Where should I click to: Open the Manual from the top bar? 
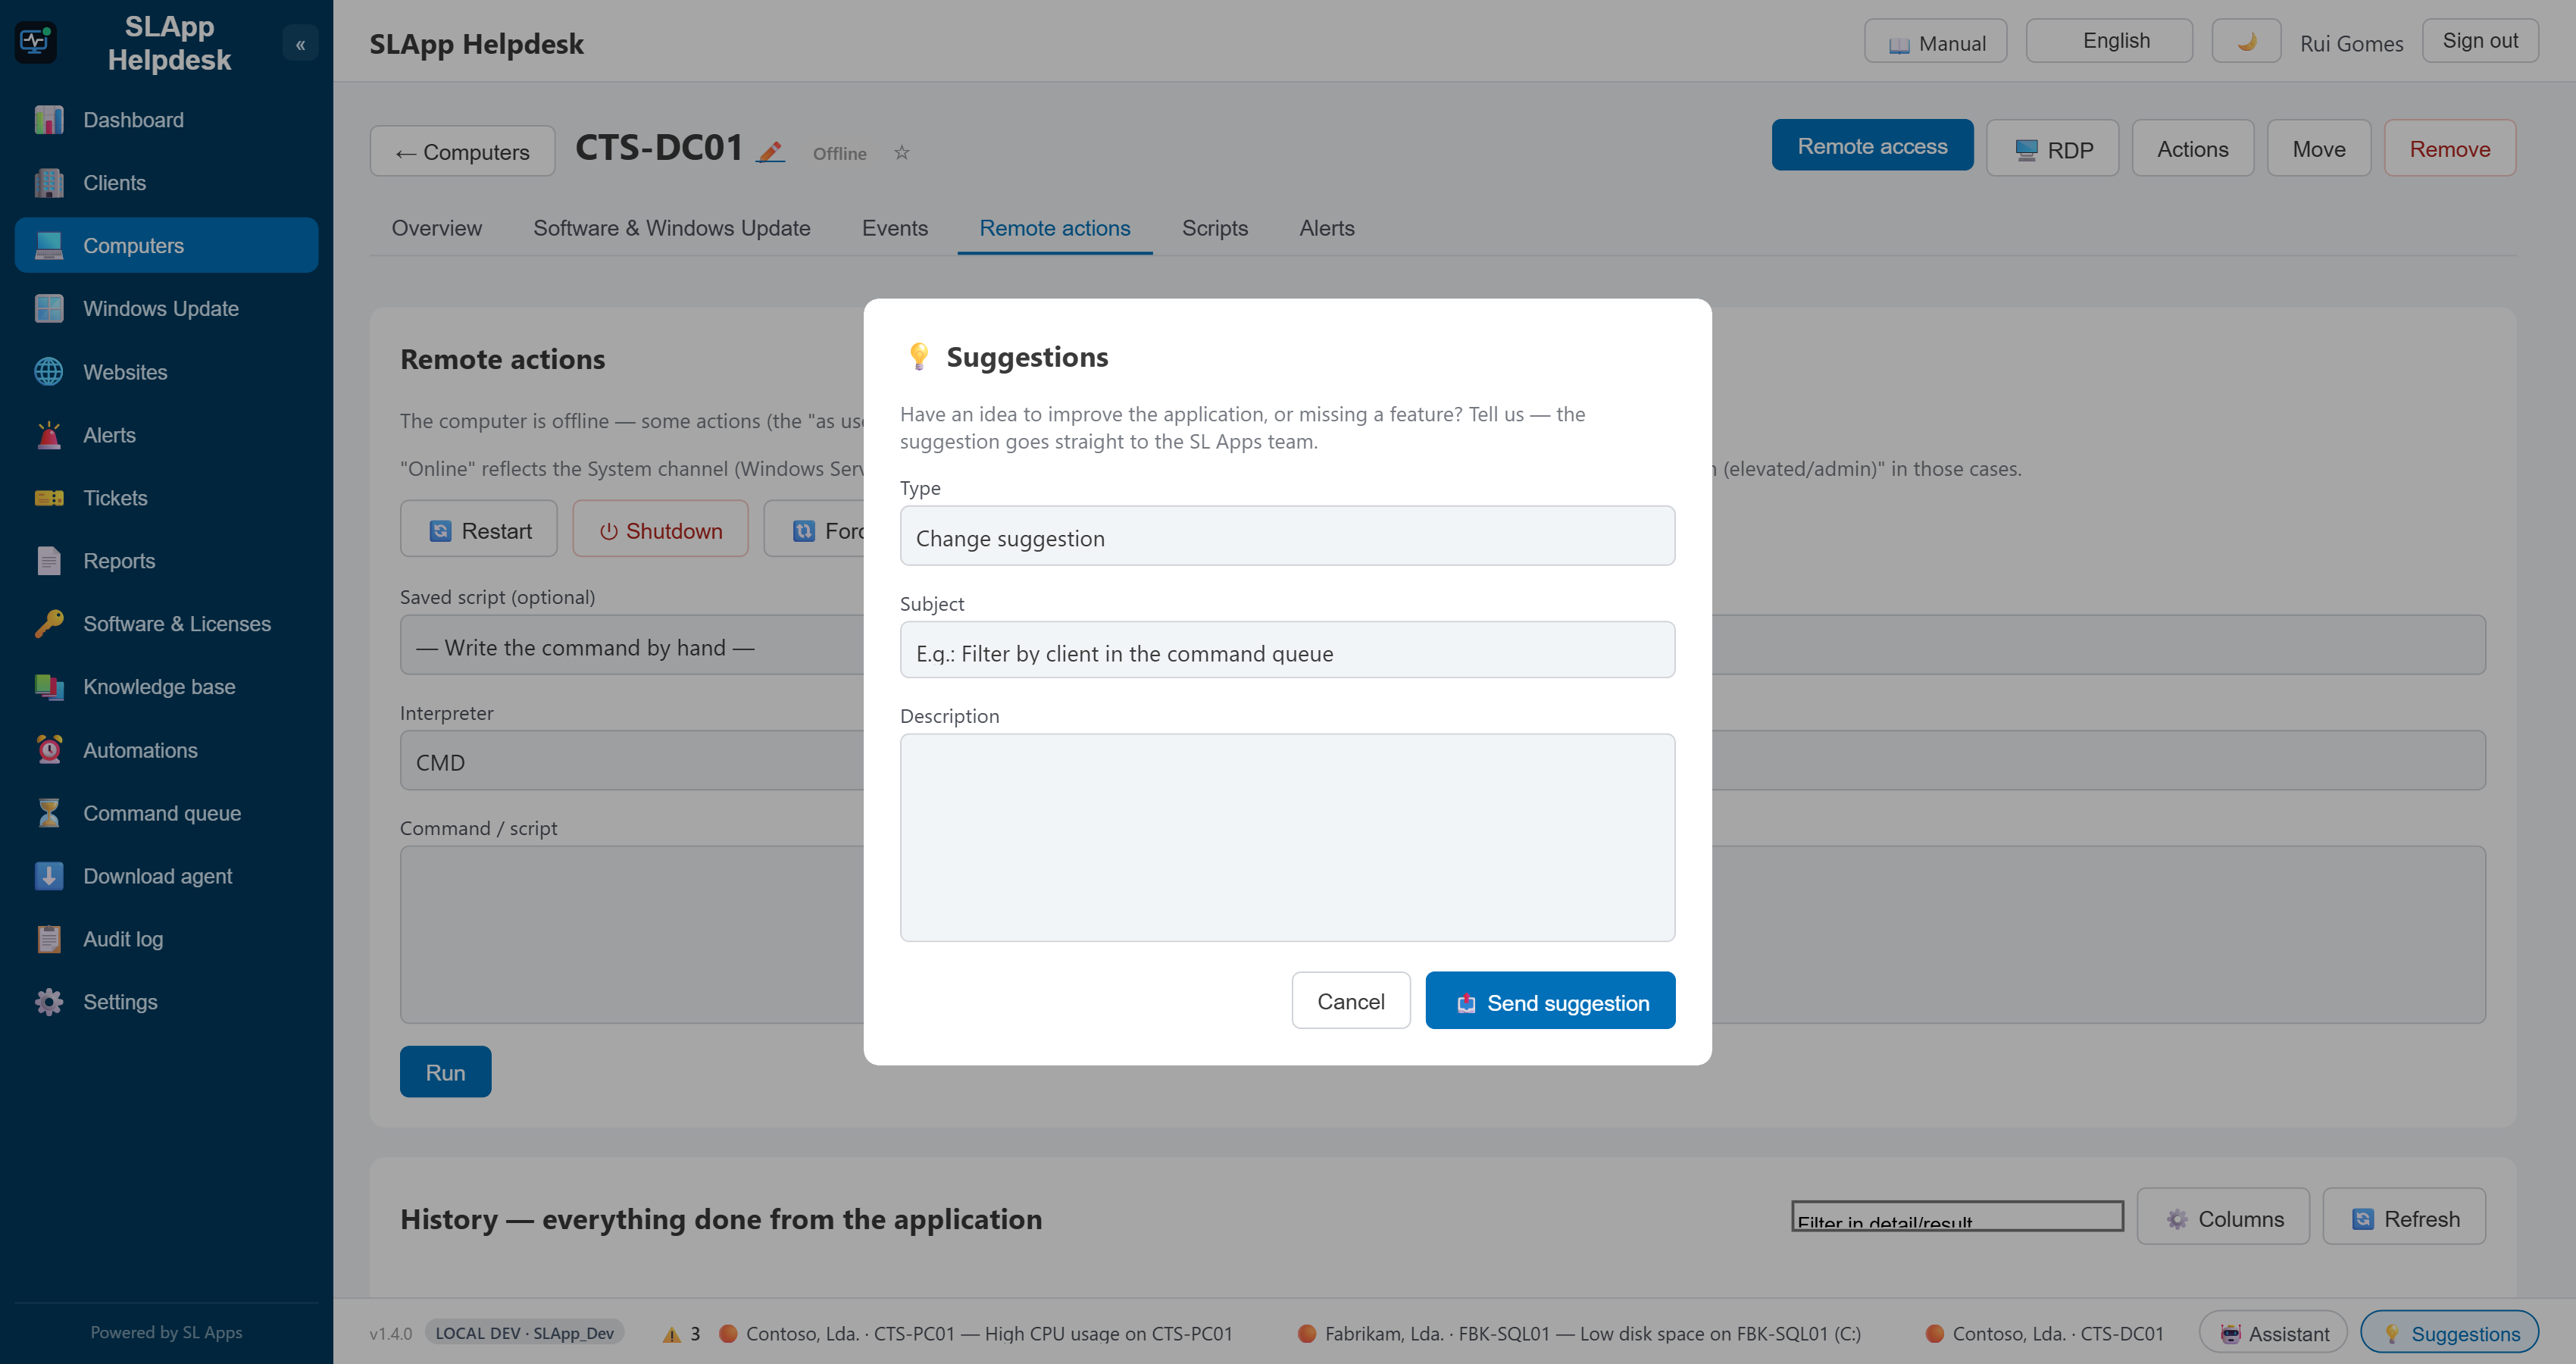tap(1935, 41)
